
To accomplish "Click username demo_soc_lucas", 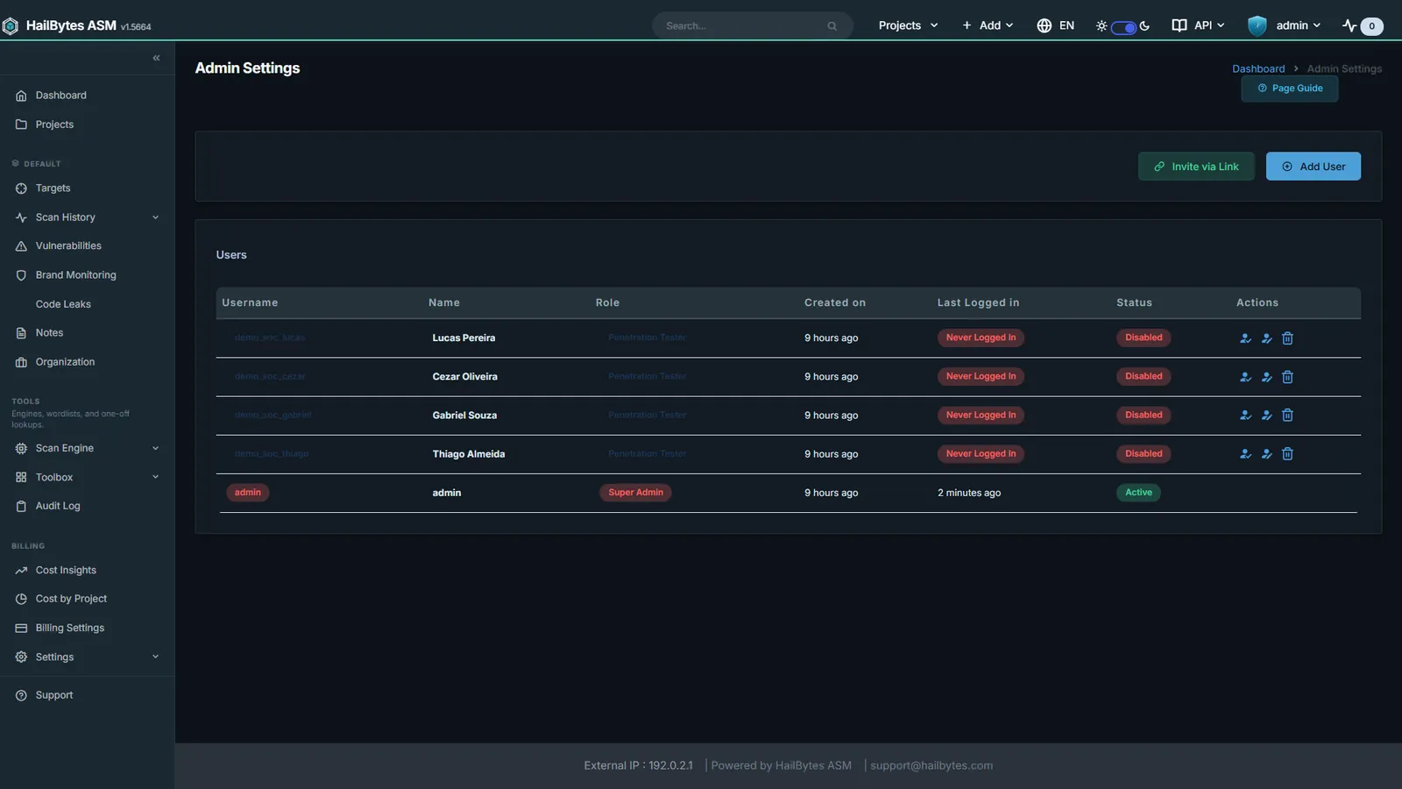I will click(x=270, y=338).
